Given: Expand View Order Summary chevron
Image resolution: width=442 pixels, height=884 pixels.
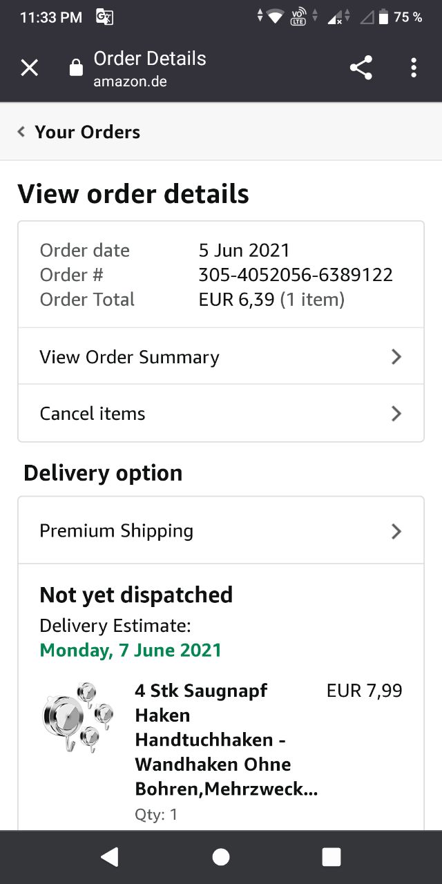Looking at the screenshot, I should click(x=396, y=356).
